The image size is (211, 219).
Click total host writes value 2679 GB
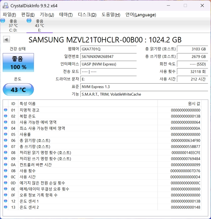(x=192, y=57)
